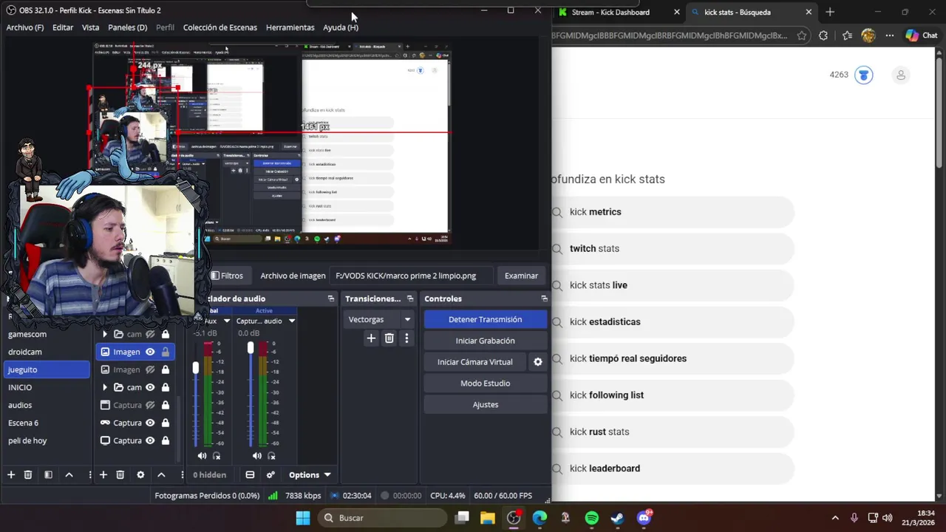Open the Captura audio channel dropdown arrow
946x532 pixels.
(x=291, y=321)
